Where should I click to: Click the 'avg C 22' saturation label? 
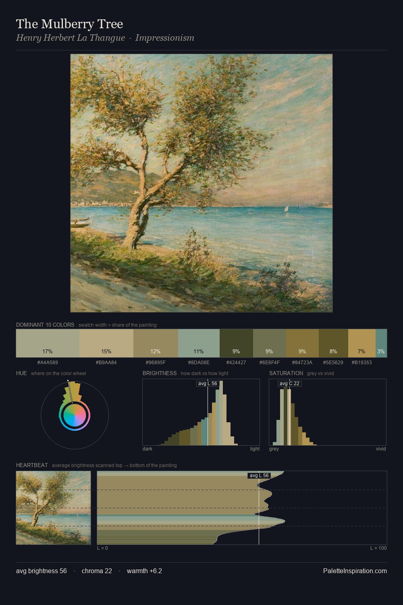(x=289, y=384)
